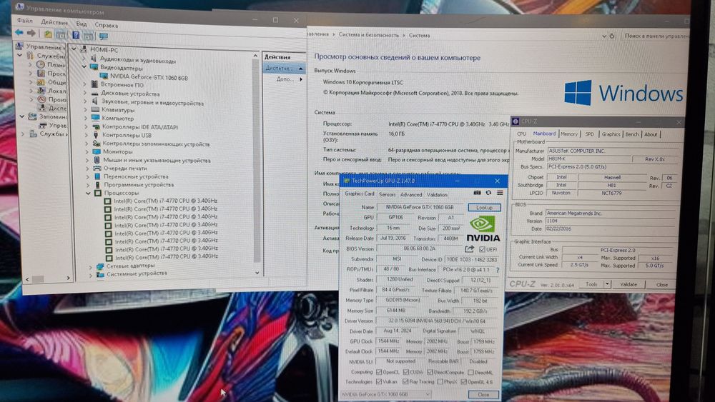The height and width of the screenshot is (402, 715).
Task: Click the Forward arrow in Computer Management toolbar
Action: (x=31, y=33)
